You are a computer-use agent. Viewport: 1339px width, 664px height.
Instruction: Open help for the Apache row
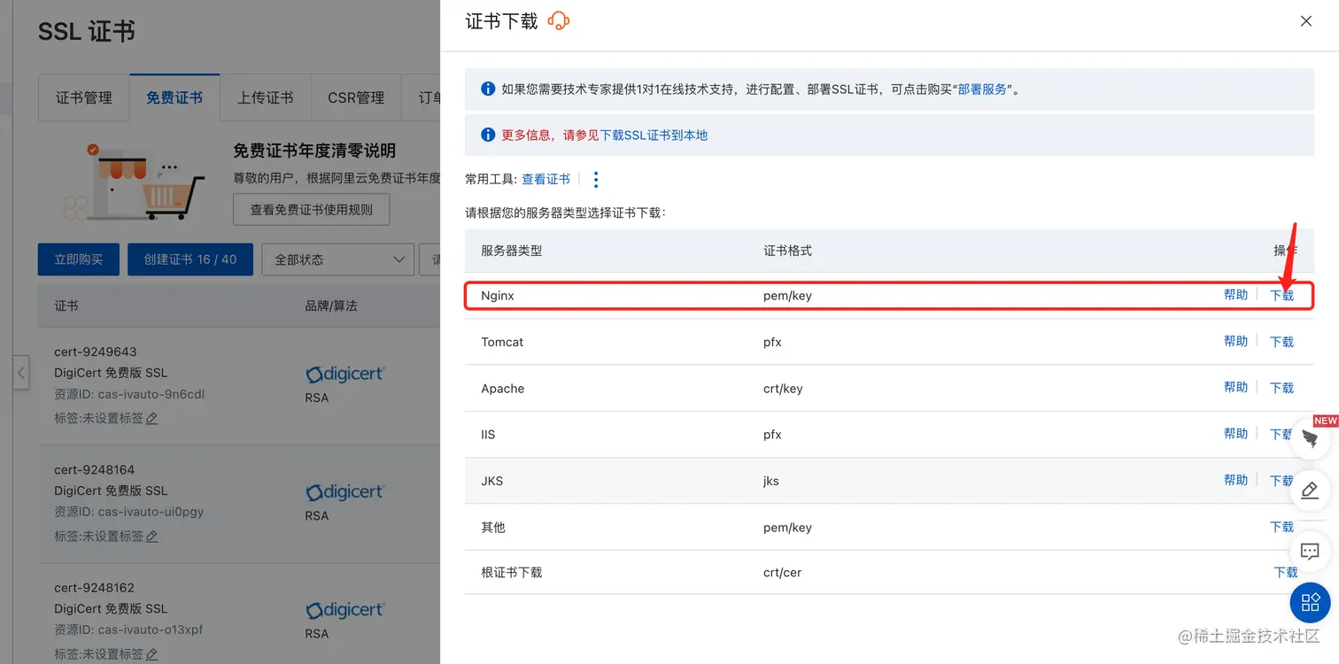[1235, 387]
